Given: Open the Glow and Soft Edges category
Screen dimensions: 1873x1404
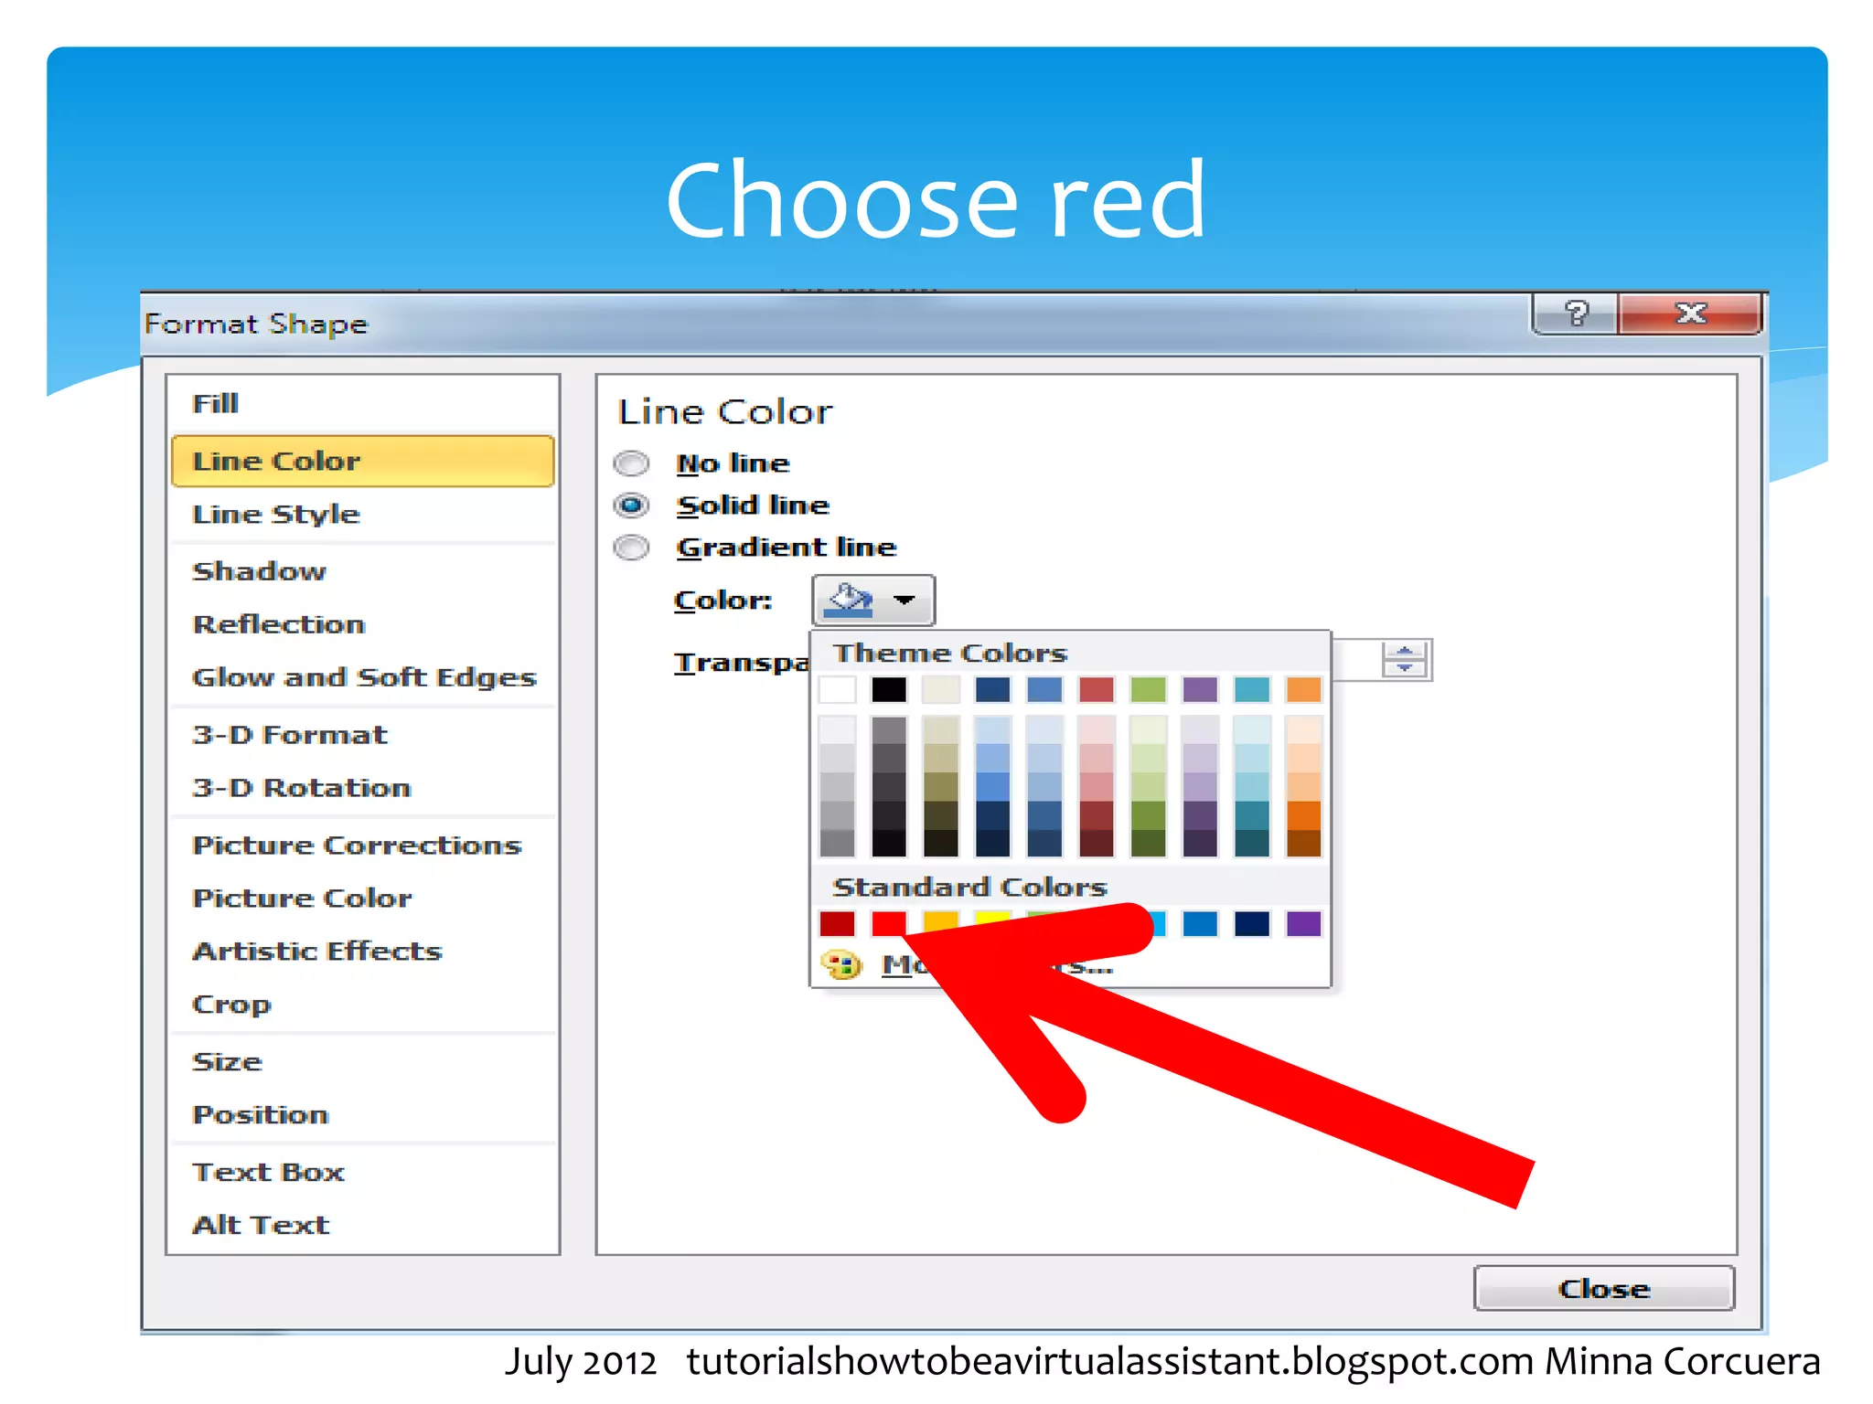Looking at the screenshot, I should (x=364, y=677).
